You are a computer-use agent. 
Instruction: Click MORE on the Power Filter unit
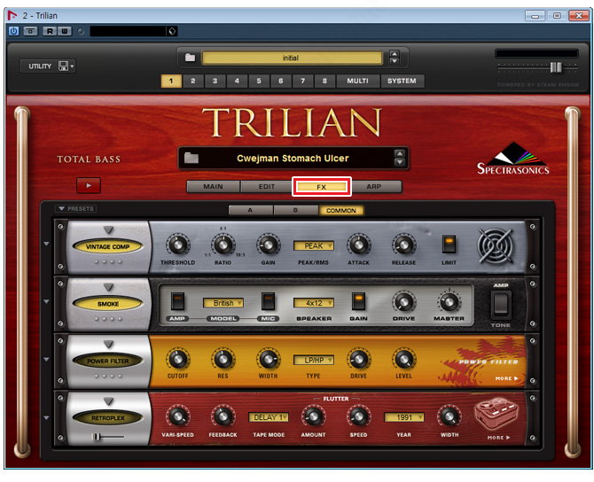point(506,378)
